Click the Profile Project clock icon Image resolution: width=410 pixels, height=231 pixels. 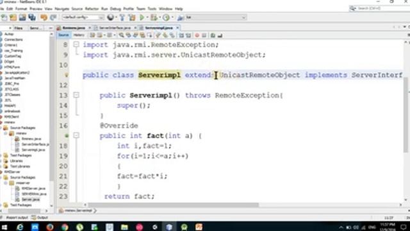tap(166, 17)
